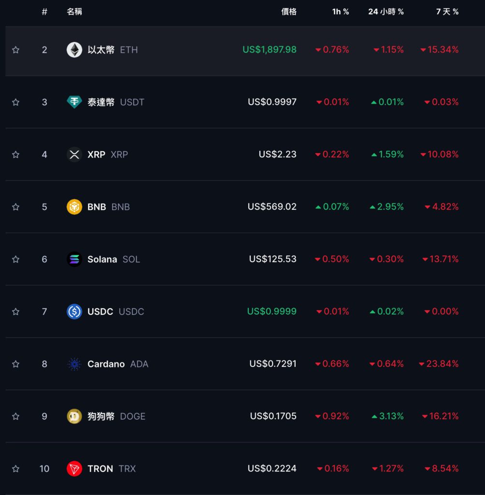Add Solana to watchlist via star

click(15, 259)
